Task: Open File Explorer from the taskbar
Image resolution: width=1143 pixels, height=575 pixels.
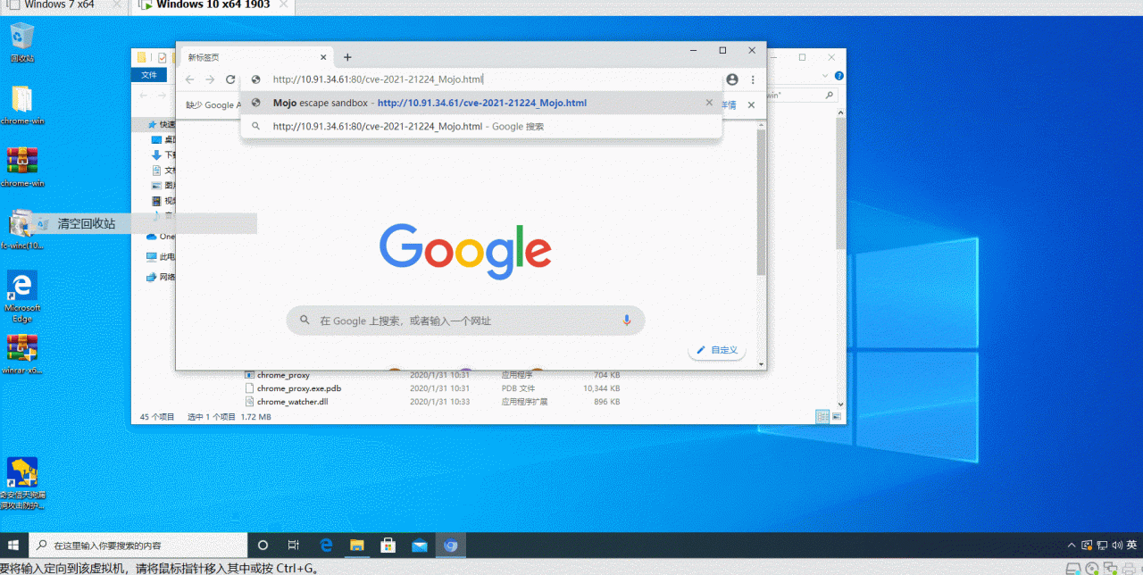Action: tap(357, 545)
